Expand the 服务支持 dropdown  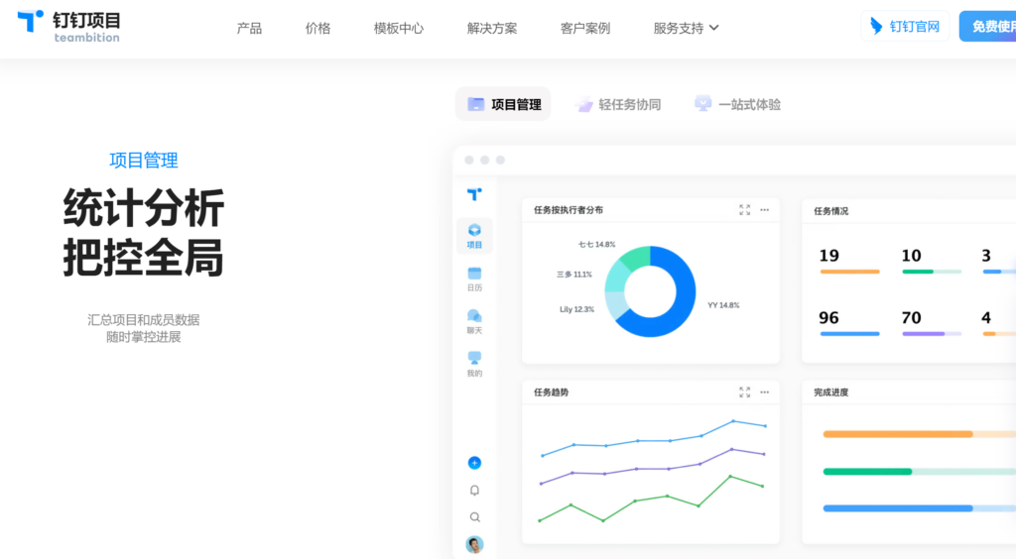686,28
